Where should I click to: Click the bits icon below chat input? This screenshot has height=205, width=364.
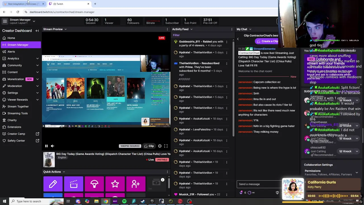point(241,193)
